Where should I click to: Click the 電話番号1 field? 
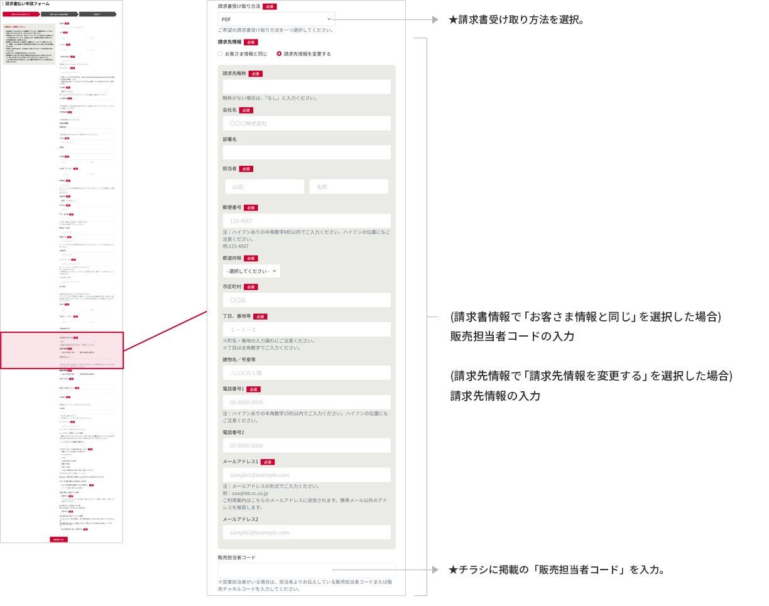point(307,403)
